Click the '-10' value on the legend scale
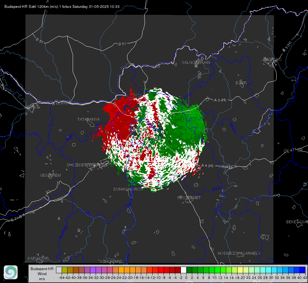308x283 pixels. (158, 278)
